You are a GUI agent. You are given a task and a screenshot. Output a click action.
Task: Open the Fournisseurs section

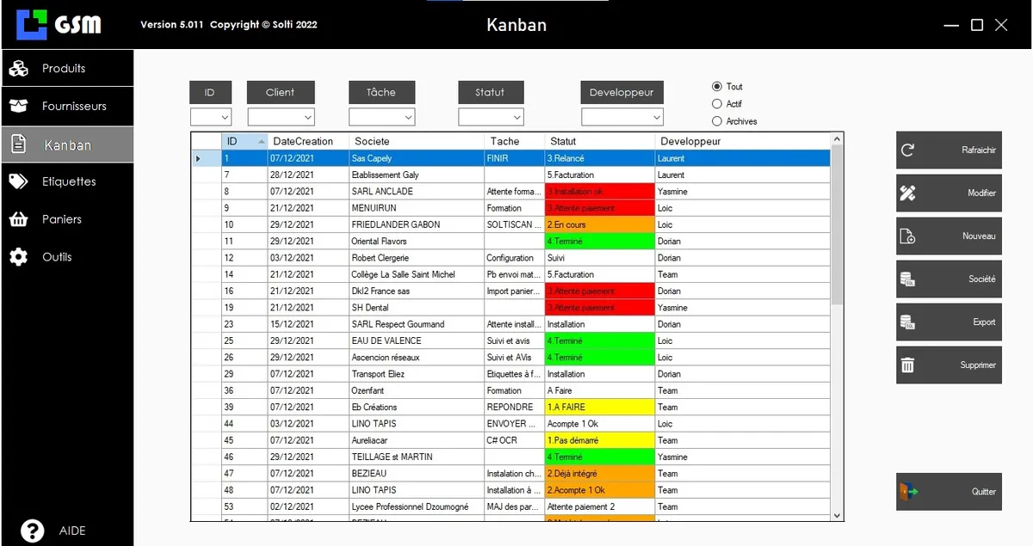coord(67,106)
